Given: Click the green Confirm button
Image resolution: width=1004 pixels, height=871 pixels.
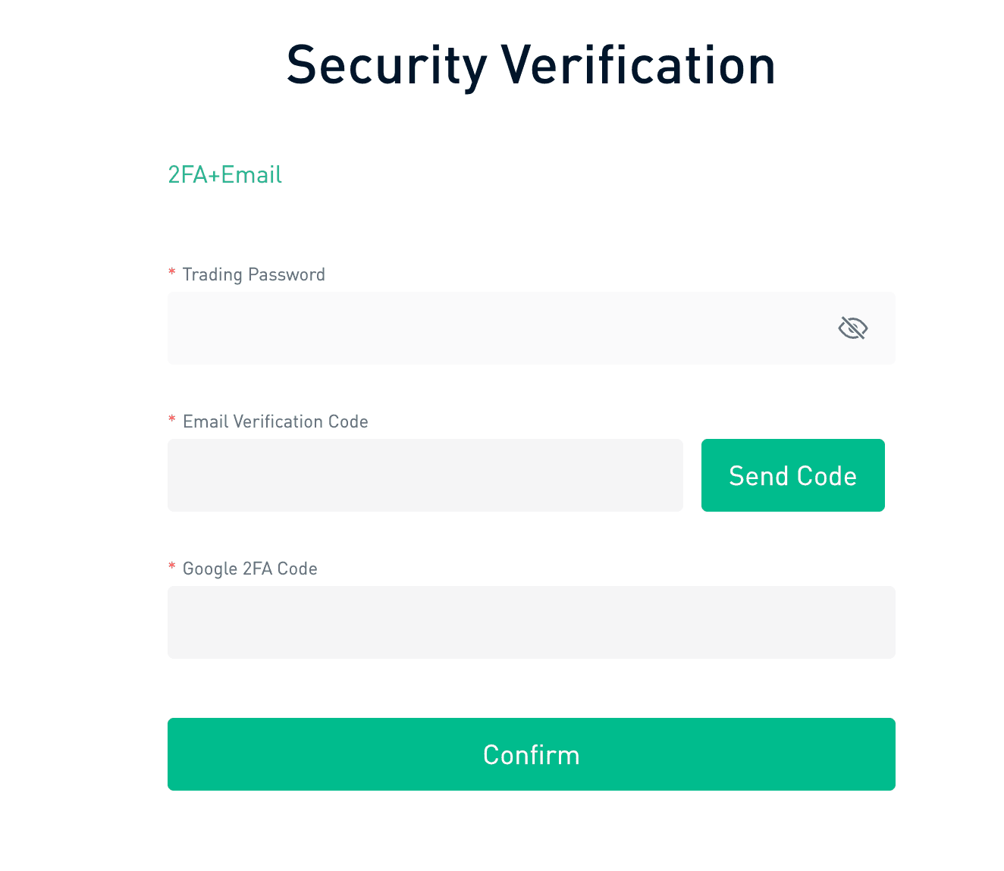Looking at the screenshot, I should 531,754.
